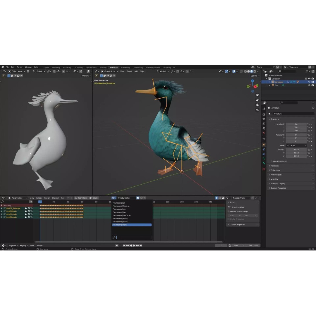The height and width of the screenshot is (316, 316).
Task: Play the animation forward
Action: pos(134,245)
